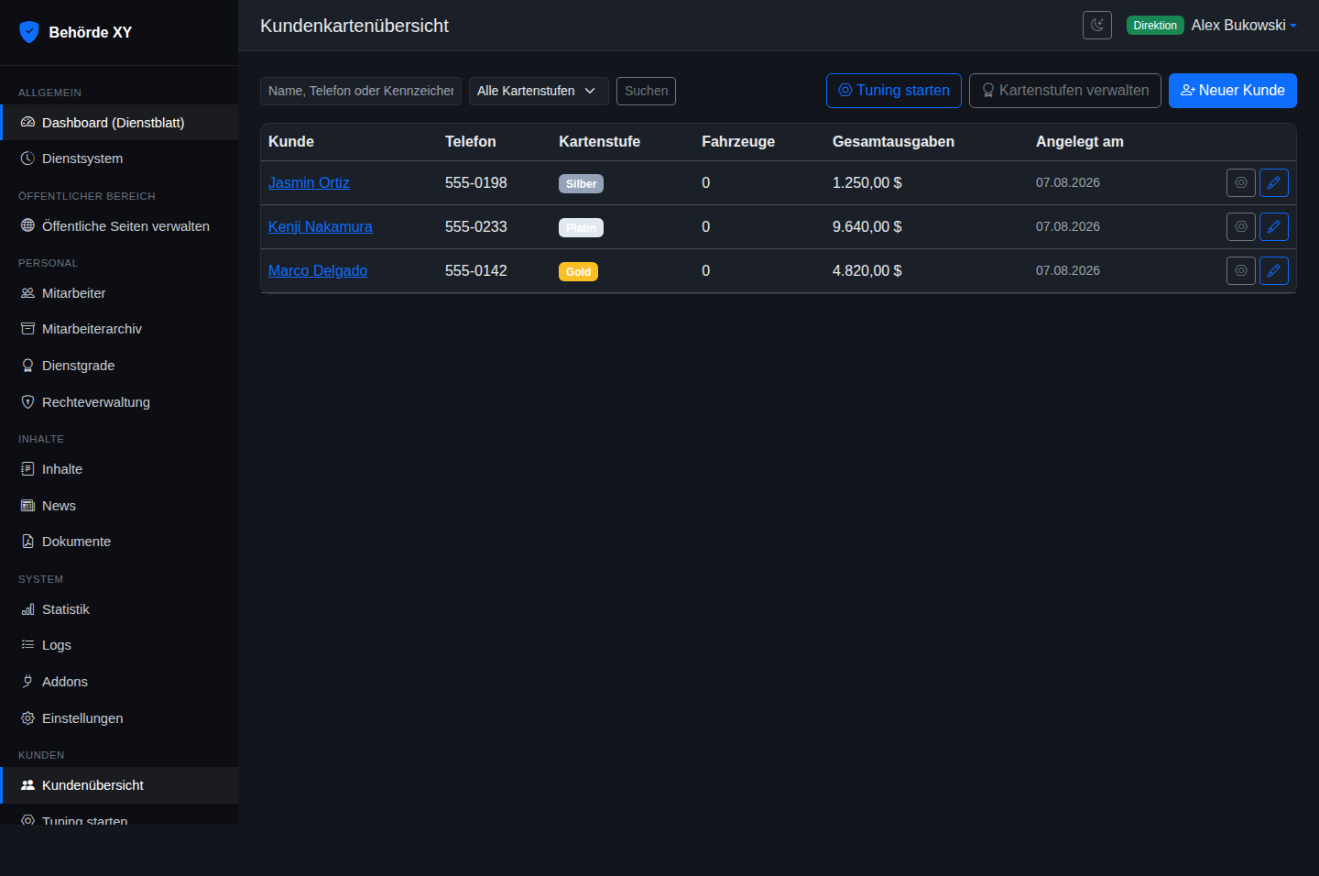The height and width of the screenshot is (876, 1319).
Task: Click the amount 9.640,00 $
Action: 867,227
